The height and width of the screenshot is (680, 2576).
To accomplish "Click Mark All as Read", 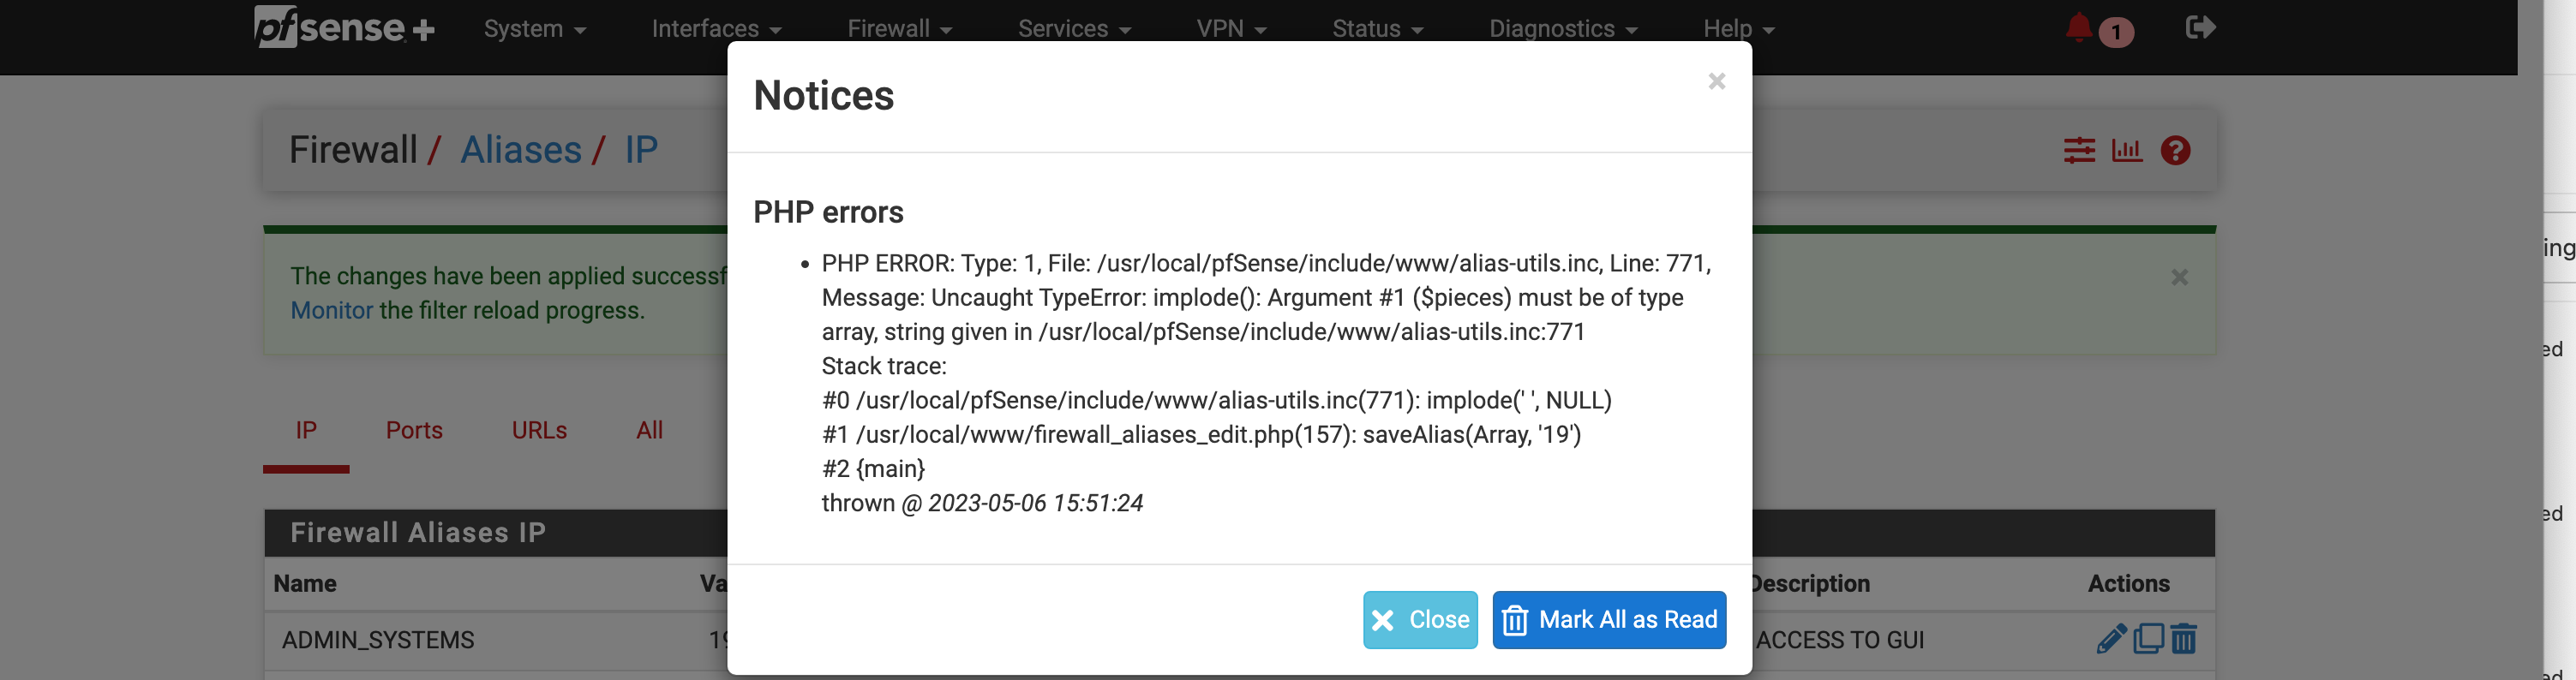I will 1608,620.
